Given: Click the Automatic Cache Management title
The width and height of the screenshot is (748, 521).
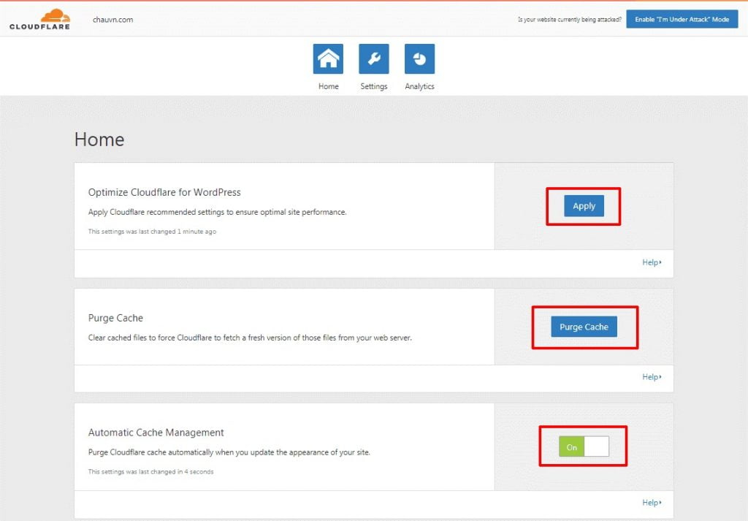Looking at the screenshot, I should [x=156, y=433].
